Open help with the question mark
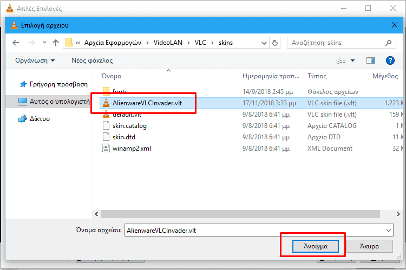 click(390, 60)
